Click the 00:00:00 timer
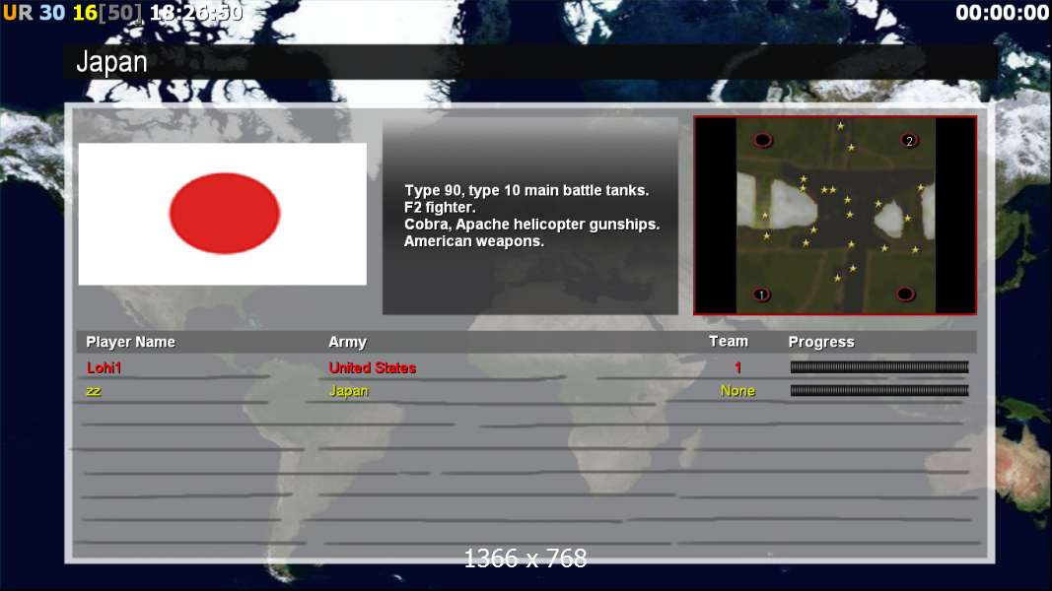This screenshot has height=591, width=1052. click(1002, 12)
